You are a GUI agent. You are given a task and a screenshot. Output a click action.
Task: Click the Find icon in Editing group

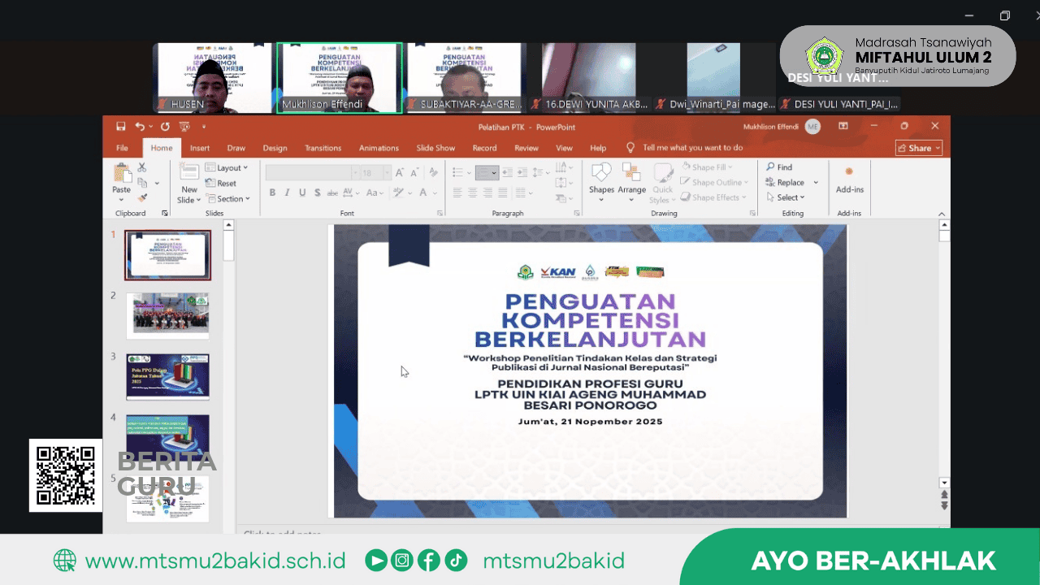coord(779,167)
